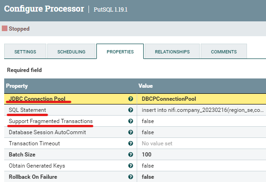
Task: Open help icon for SQL Statement
Action: pyautogui.click(x=131, y=110)
